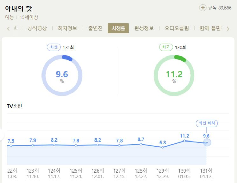Click the 130회 data point at 11.2
Screen dimensions: 237x183
pyautogui.click(x=184, y=141)
